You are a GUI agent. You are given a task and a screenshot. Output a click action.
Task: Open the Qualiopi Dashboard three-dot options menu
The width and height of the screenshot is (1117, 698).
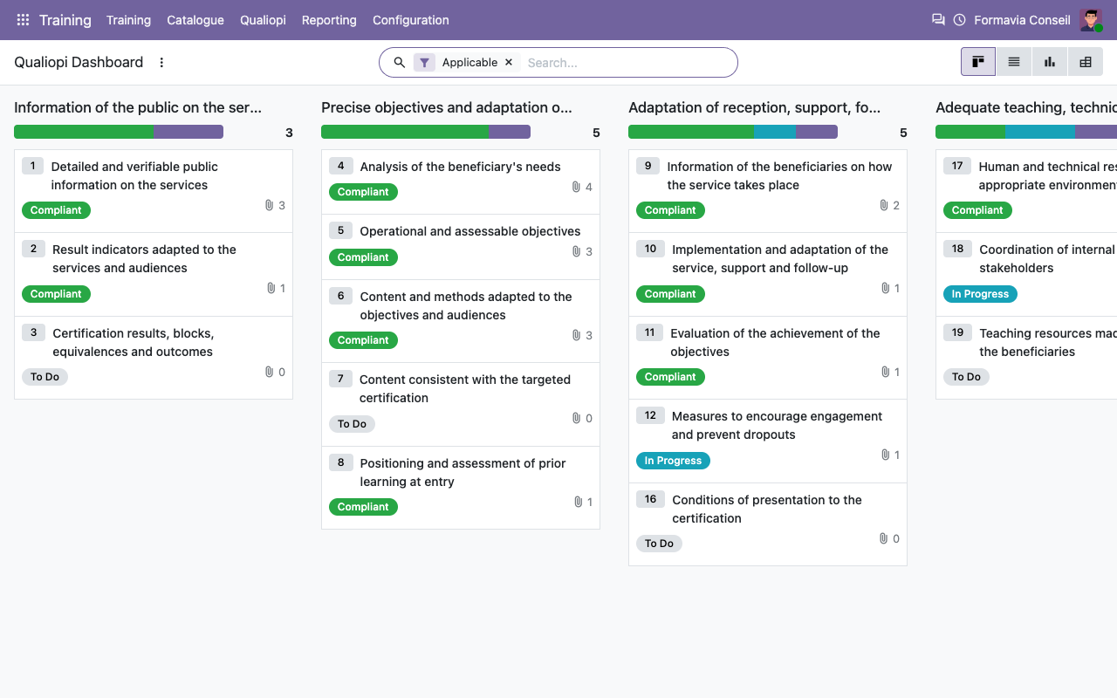[161, 63]
